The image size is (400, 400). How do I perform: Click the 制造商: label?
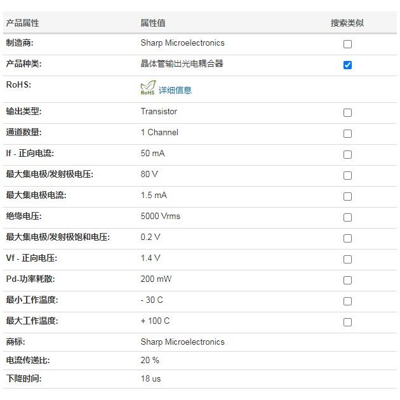[20, 43]
